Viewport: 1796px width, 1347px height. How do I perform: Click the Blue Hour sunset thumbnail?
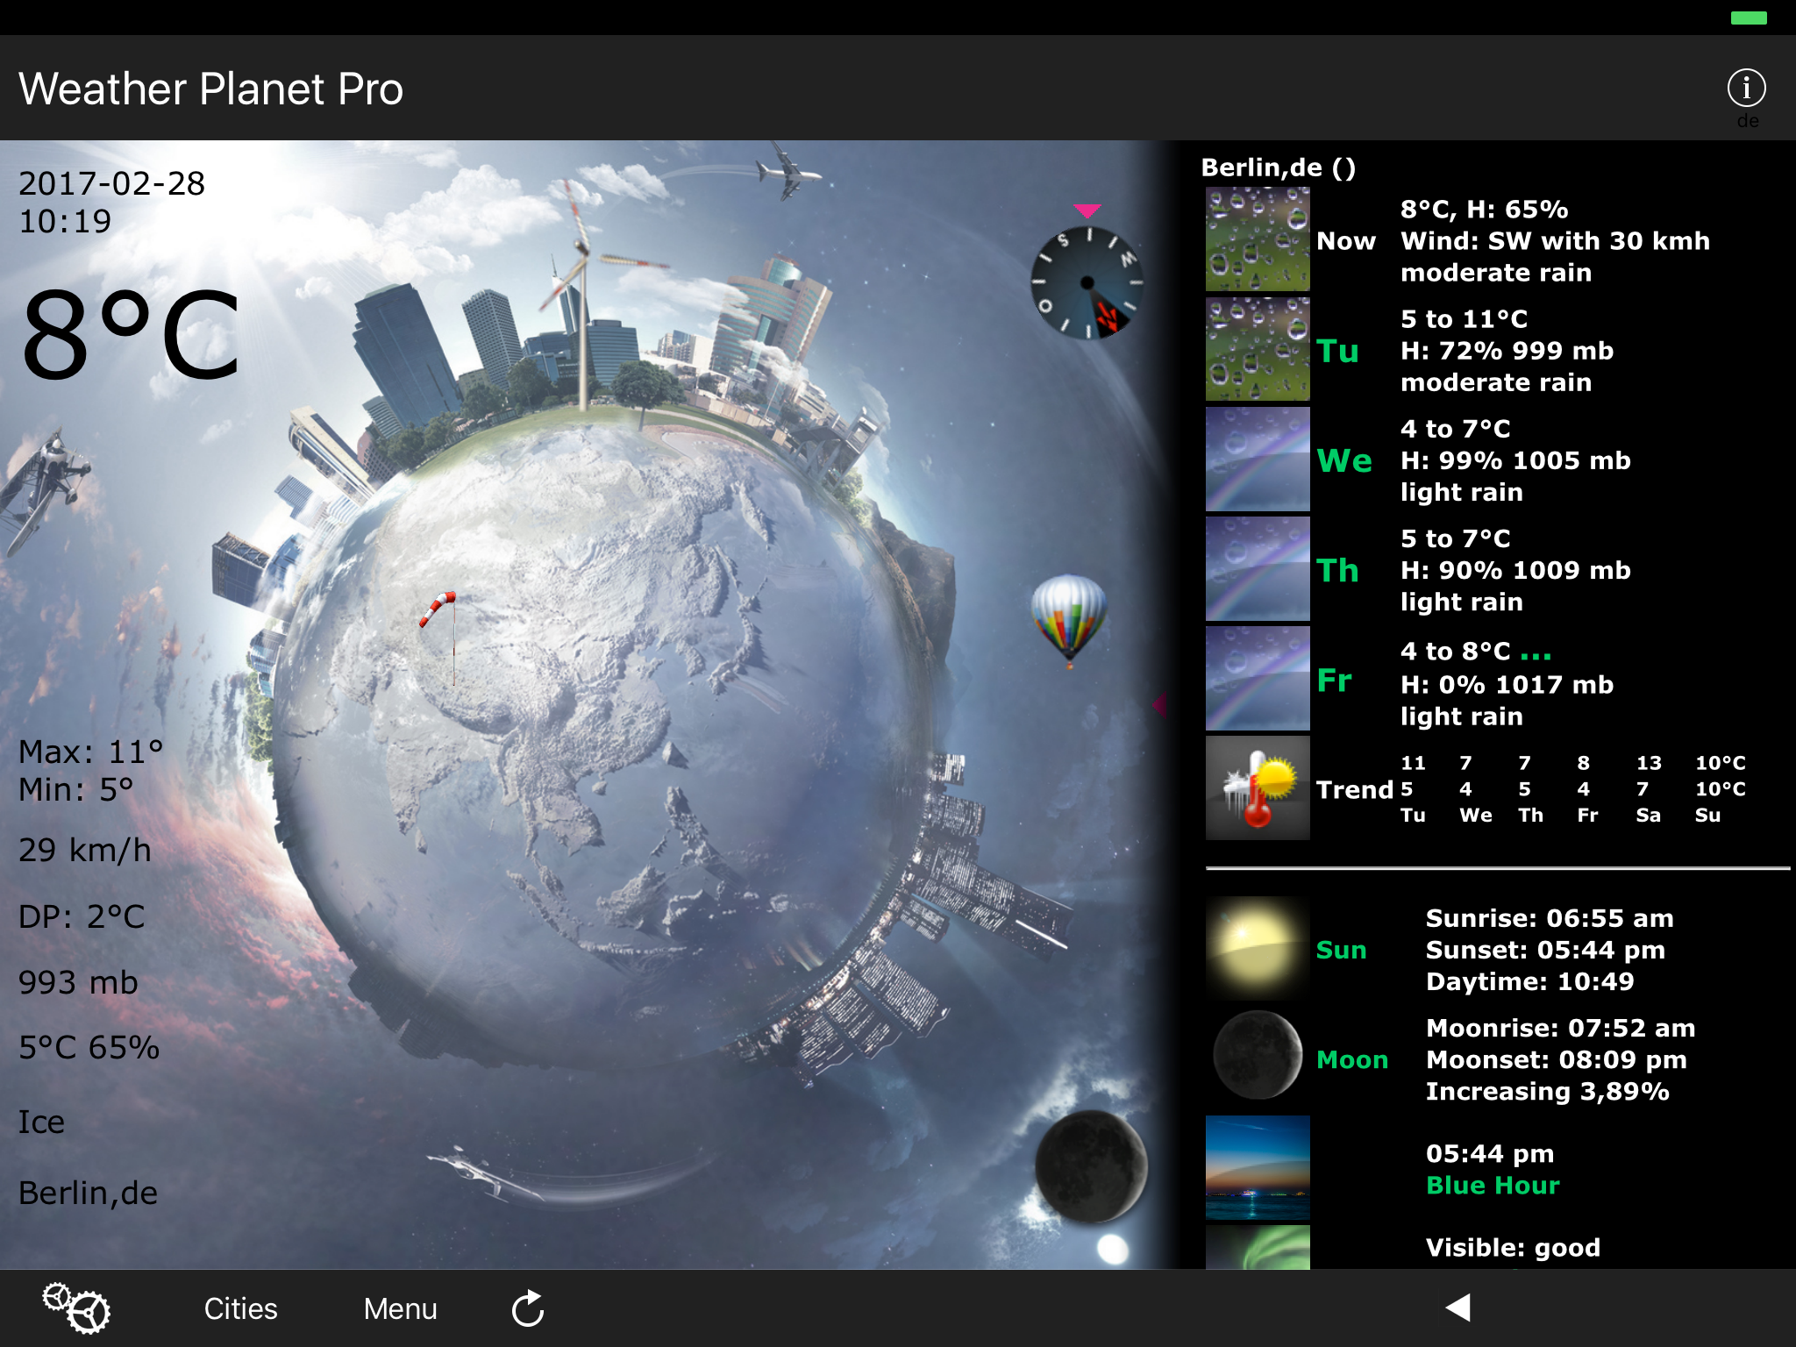coord(1257,1167)
